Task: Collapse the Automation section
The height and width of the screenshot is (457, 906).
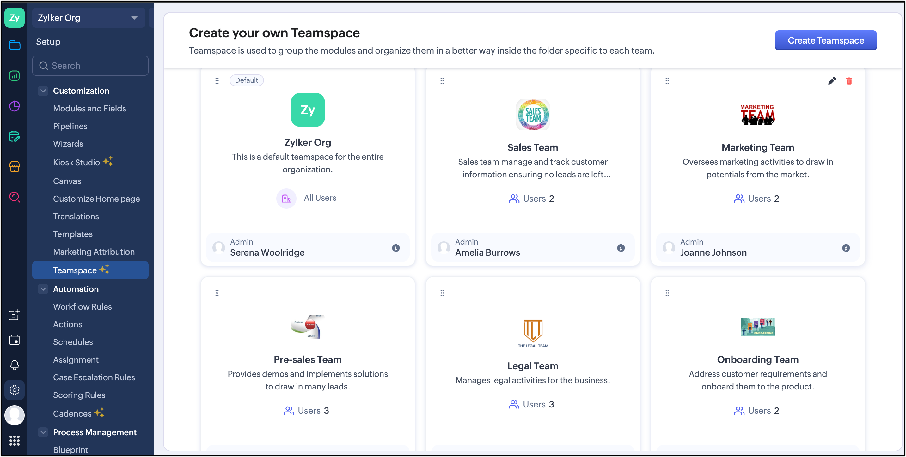Action: [43, 289]
